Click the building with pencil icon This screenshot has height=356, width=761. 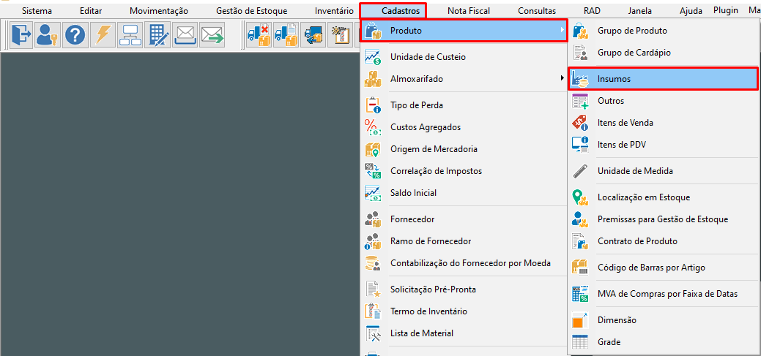pyautogui.click(x=157, y=35)
